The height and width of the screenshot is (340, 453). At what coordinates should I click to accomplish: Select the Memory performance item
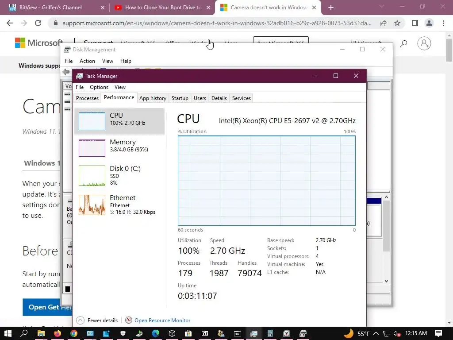tap(119, 147)
